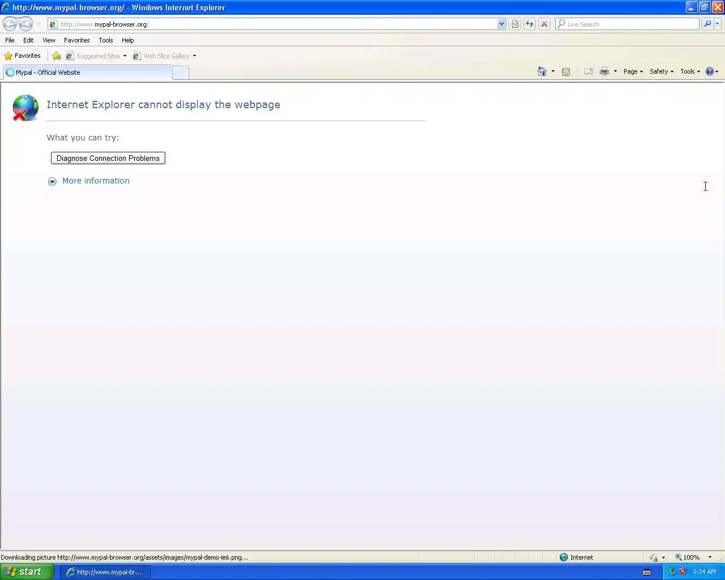Screen dimensions: 725x580
Task: Open the Favorites Center star button
Action: pyautogui.click(x=23, y=56)
